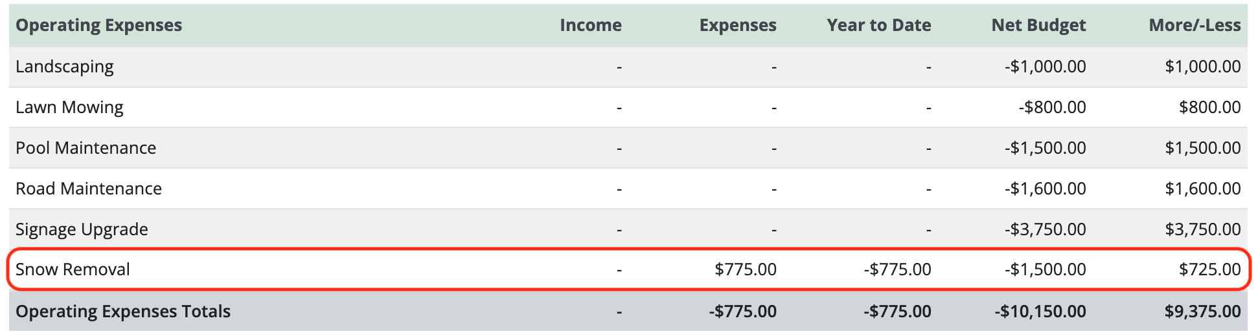Image resolution: width=1258 pixels, height=336 pixels.
Task: Click the Signage Upgrade row label
Action: [x=82, y=229]
